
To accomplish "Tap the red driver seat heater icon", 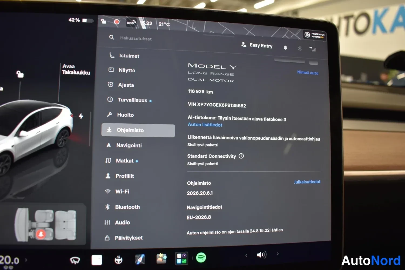I will click(41, 234).
